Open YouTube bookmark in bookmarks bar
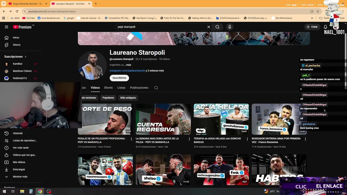 pos(28,18)
